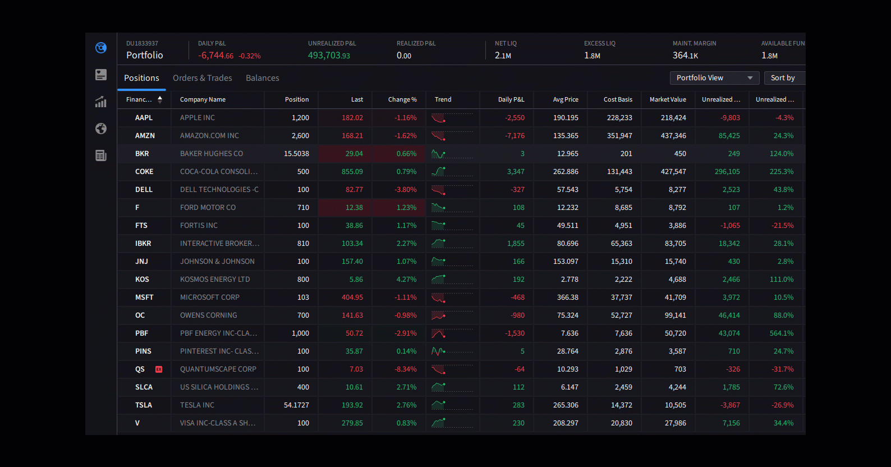
Task: Open the Sort by dropdown
Action: tap(784, 78)
